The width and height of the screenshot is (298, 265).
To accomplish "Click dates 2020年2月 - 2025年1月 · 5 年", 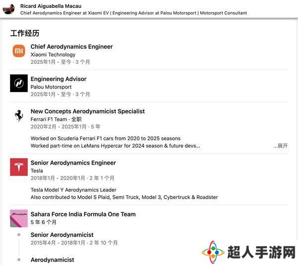I will 66,127.
